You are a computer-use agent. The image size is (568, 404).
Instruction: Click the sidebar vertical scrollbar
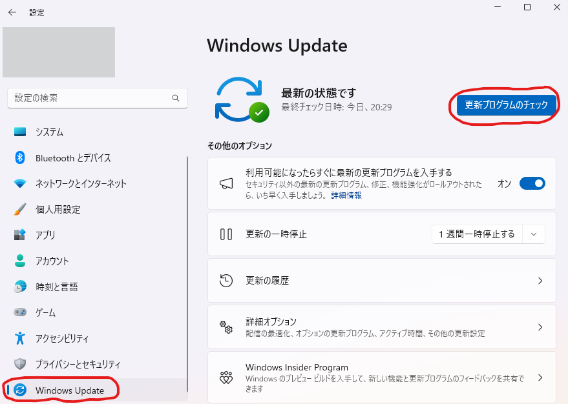[187, 274]
